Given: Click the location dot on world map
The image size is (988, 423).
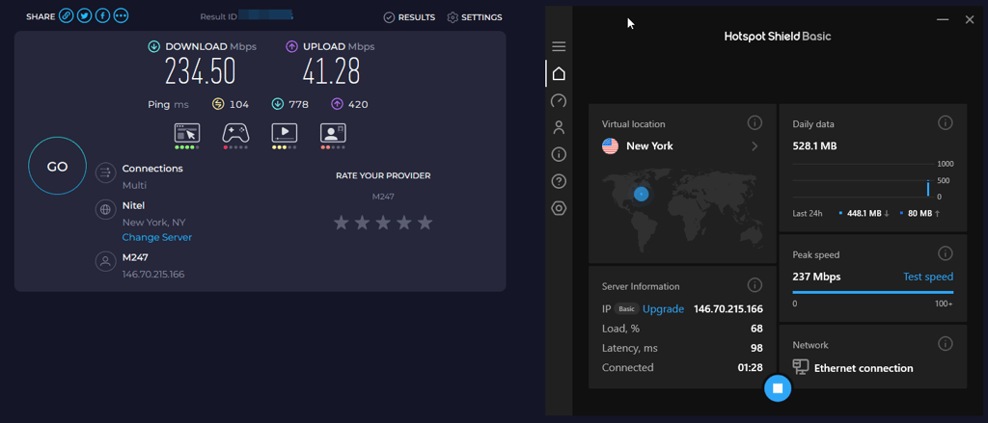Looking at the screenshot, I should tap(642, 194).
